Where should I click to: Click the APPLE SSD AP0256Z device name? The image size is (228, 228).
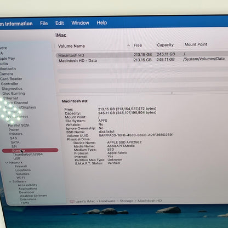(124, 142)
